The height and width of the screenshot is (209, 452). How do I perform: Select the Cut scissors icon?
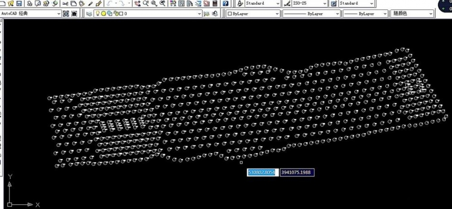pyautogui.click(x=65, y=4)
